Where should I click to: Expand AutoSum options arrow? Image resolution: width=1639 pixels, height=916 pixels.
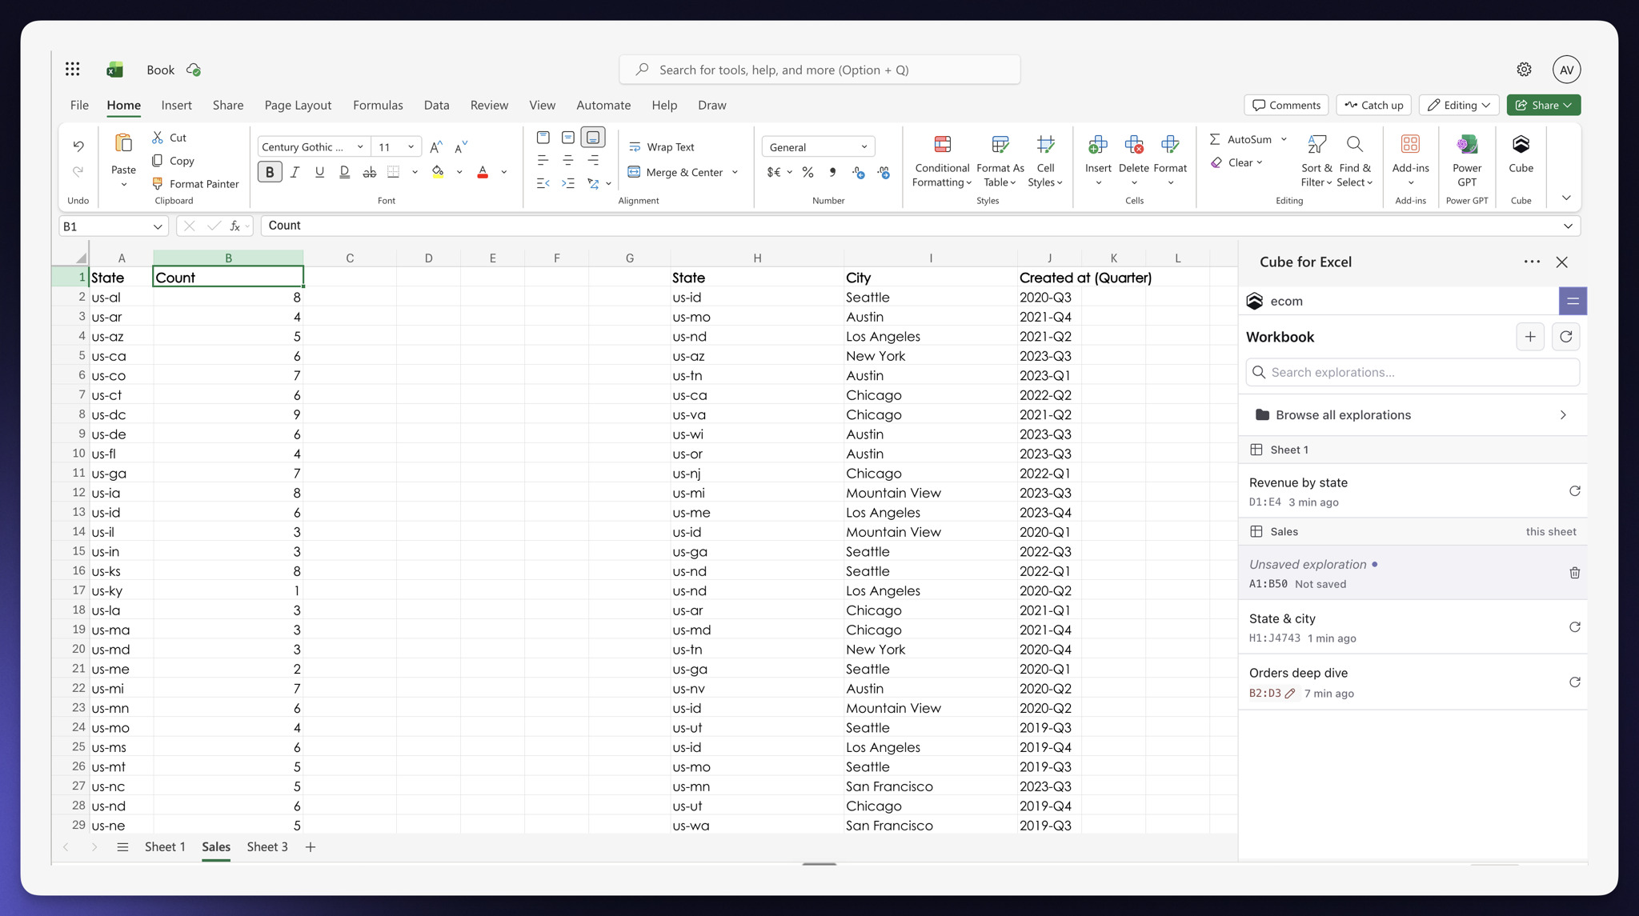(1284, 139)
